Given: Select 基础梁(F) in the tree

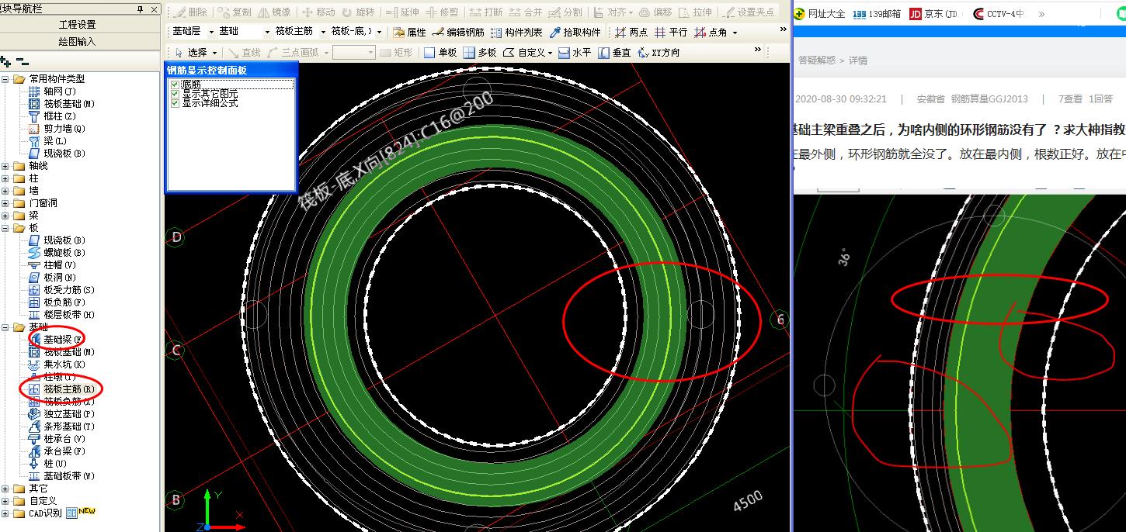Looking at the screenshot, I should 54,340.
